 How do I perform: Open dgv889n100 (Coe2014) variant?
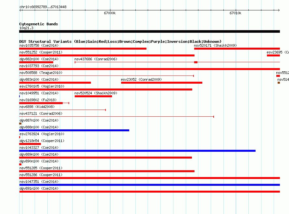(39, 154)
